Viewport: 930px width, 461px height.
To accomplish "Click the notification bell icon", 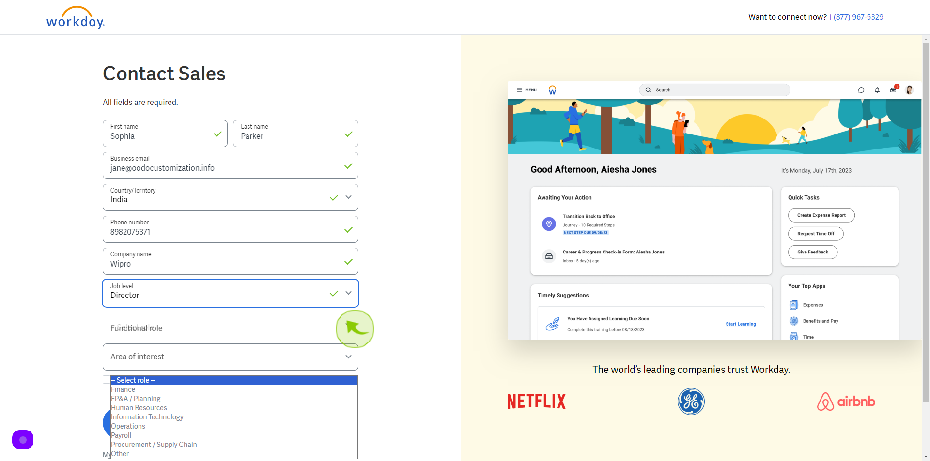I will [x=877, y=90].
